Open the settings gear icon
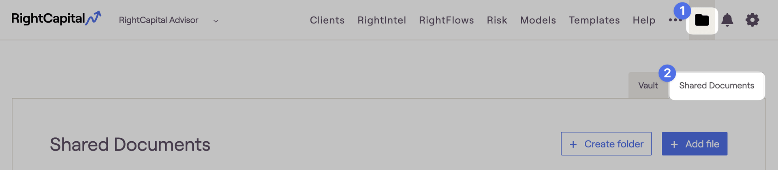Screen dimensions: 778x170 click(x=752, y=20)
